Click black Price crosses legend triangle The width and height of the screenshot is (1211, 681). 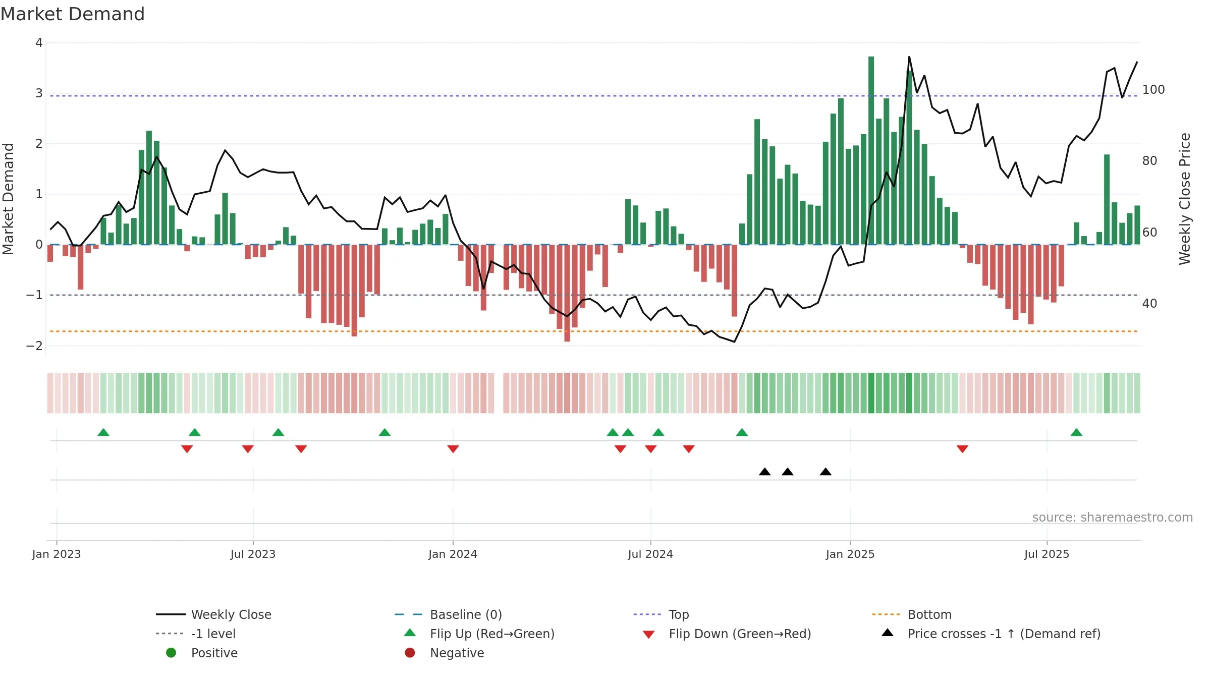tap(888, 633)
